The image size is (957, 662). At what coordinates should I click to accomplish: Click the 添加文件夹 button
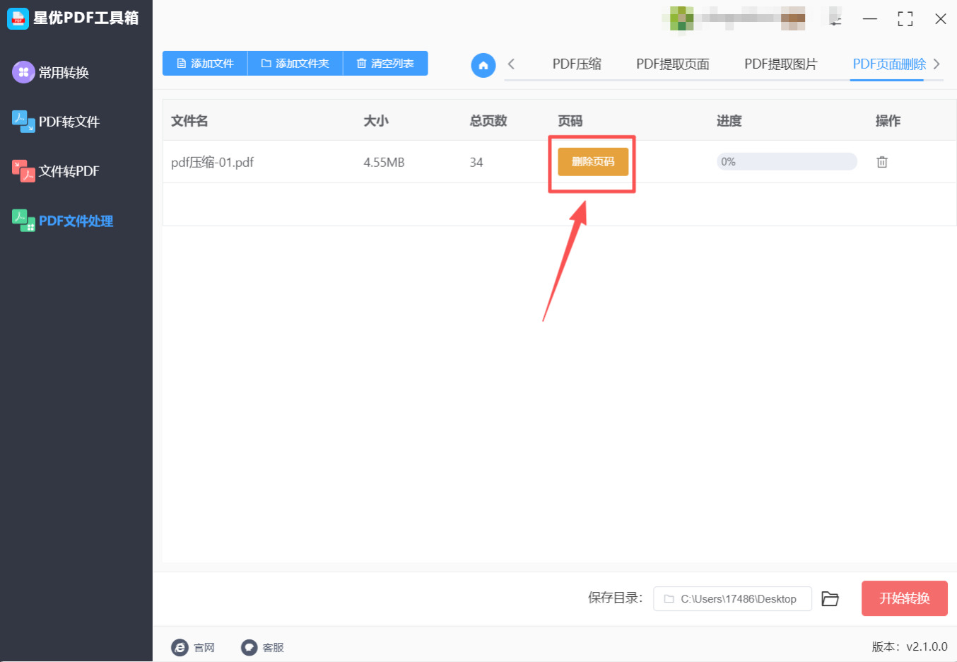tap(295, 63)
